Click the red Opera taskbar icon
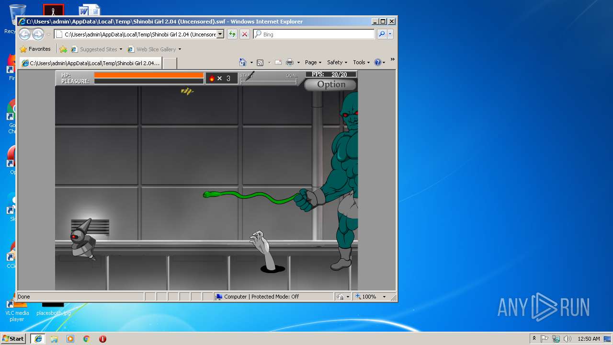Image resolution: width=613 pixels, height=345 pixels. pos(102,339)
